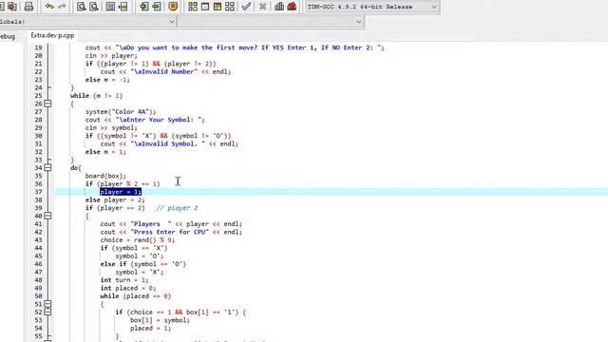Open the Find dialog via magnifier icon
This screenshot has height=342, width=608.
coord(82,7)
